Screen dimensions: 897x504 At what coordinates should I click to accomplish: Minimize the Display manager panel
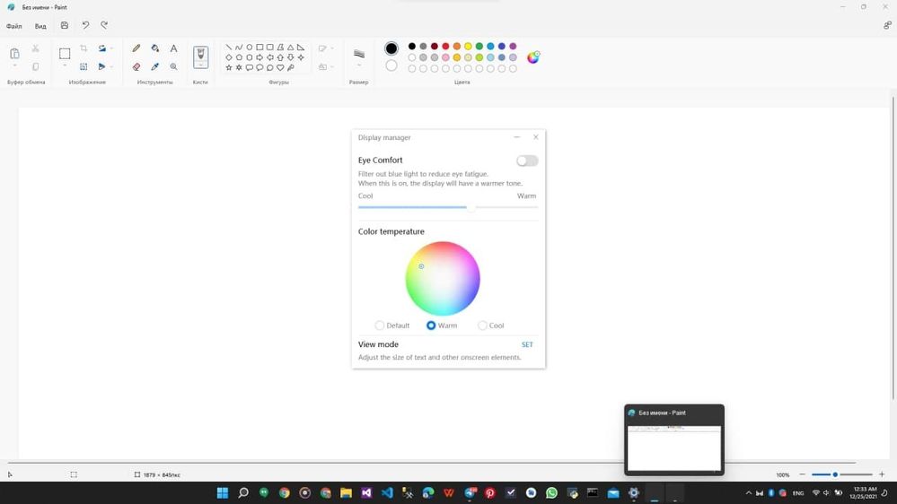(516, 137)
